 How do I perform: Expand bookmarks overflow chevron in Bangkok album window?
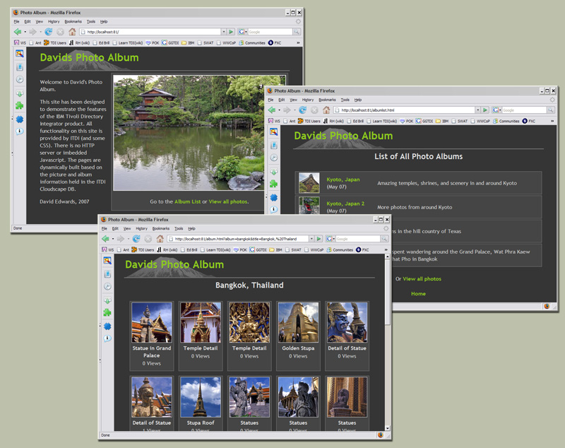(x=386, y=249)
